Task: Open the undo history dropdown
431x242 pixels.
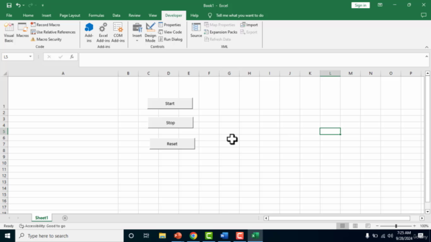Action: click(x=24, y=5)
